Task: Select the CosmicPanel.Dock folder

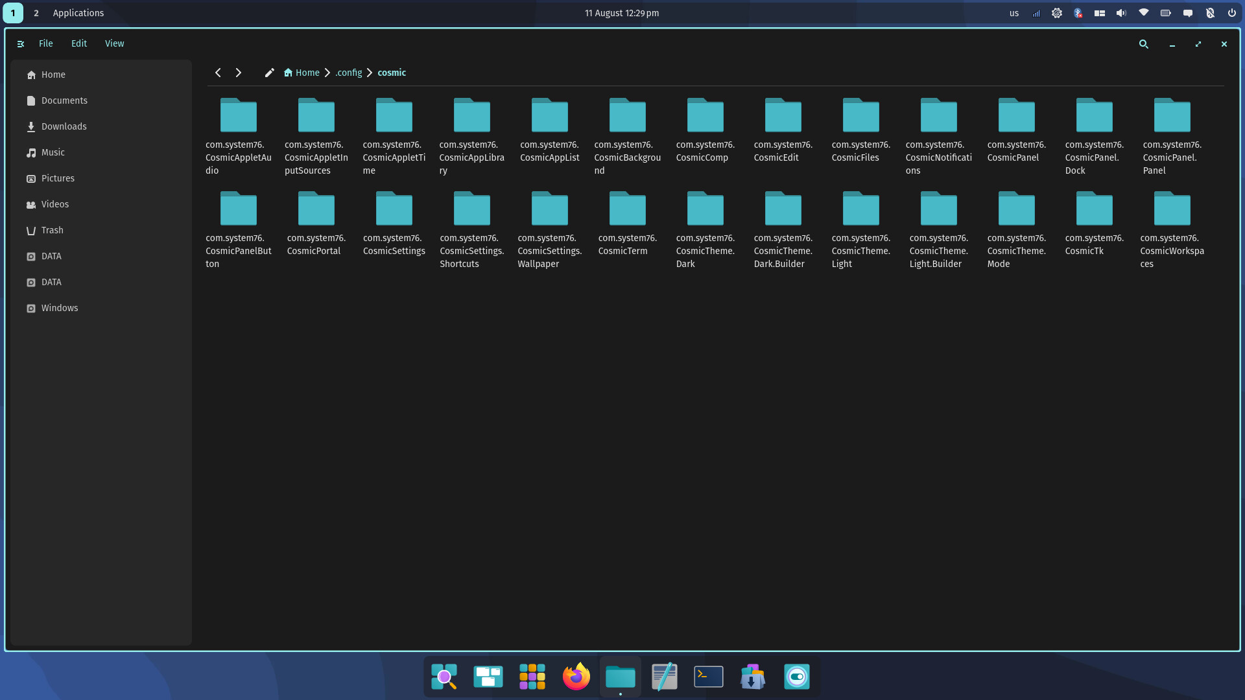Action: pos(1095,136)
